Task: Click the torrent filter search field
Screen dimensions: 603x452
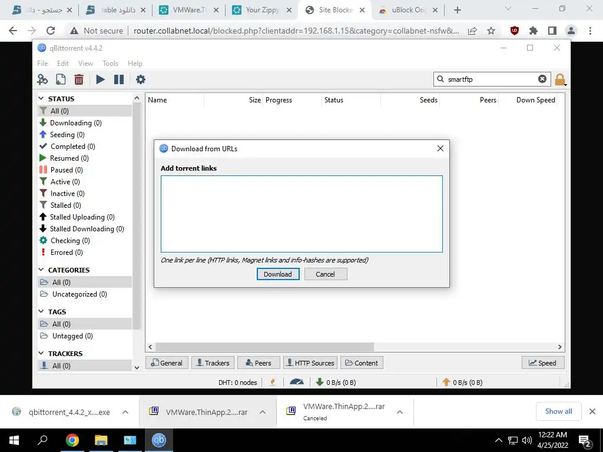Action: 492,79
